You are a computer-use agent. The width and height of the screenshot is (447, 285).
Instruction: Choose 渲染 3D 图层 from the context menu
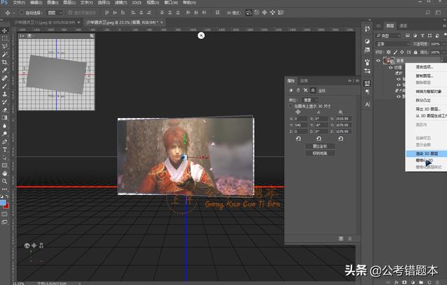coord(426,154)
